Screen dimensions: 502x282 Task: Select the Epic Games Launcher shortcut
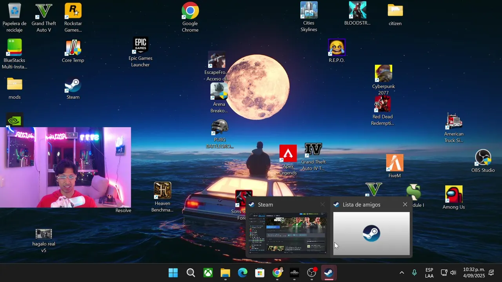pos(140,52)
